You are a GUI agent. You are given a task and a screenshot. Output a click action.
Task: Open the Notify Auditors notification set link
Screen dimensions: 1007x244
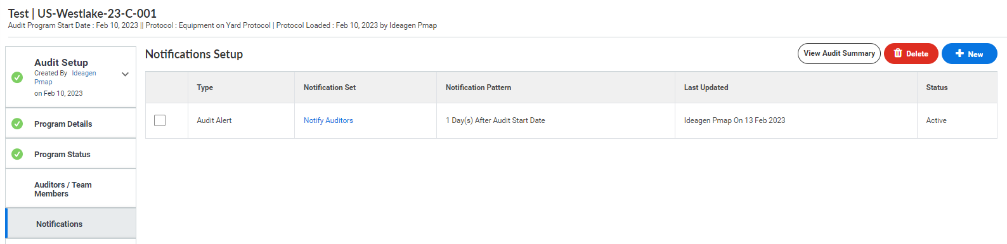coord(328,120)
